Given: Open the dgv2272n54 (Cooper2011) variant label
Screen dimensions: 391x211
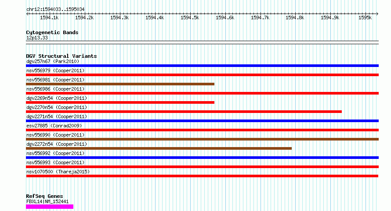Looking at the screenshot, I should [x=57, y=144].
